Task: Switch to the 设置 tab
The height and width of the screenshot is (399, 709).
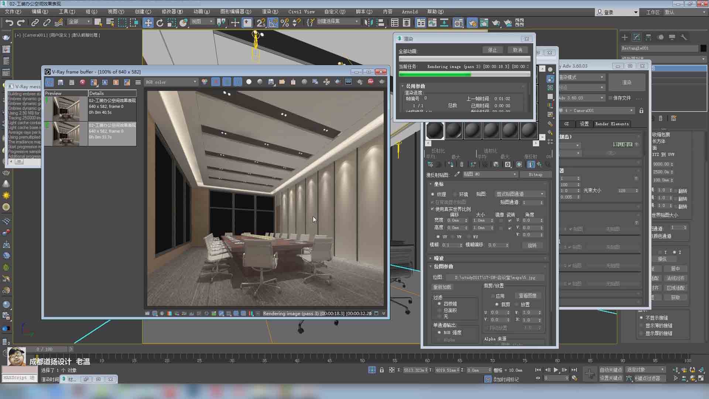Action: point(584,124)
